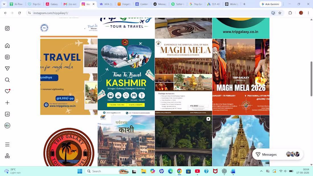The width and height of the screenshot is (313, 176).
Task: Open the Kashmir travel post thumbnail
Action: [126, 77]
